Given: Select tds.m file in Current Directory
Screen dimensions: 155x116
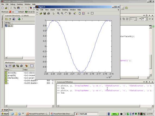Looking at the screenshot, I should pos(9,26).
